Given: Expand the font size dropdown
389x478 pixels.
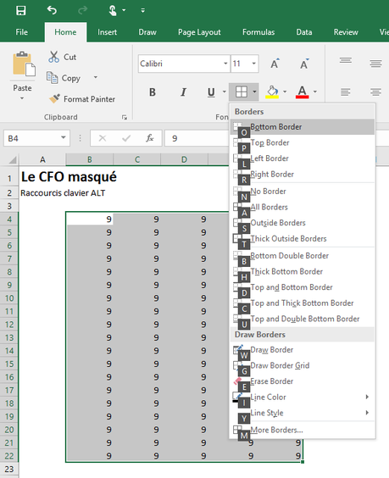Looking at the screenshot, I should (253, 64).
